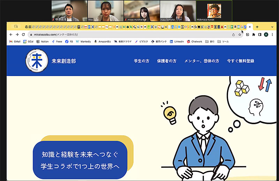Open the Notion bookmark
Screen dimensions: 279x181
tap(43, 42)
